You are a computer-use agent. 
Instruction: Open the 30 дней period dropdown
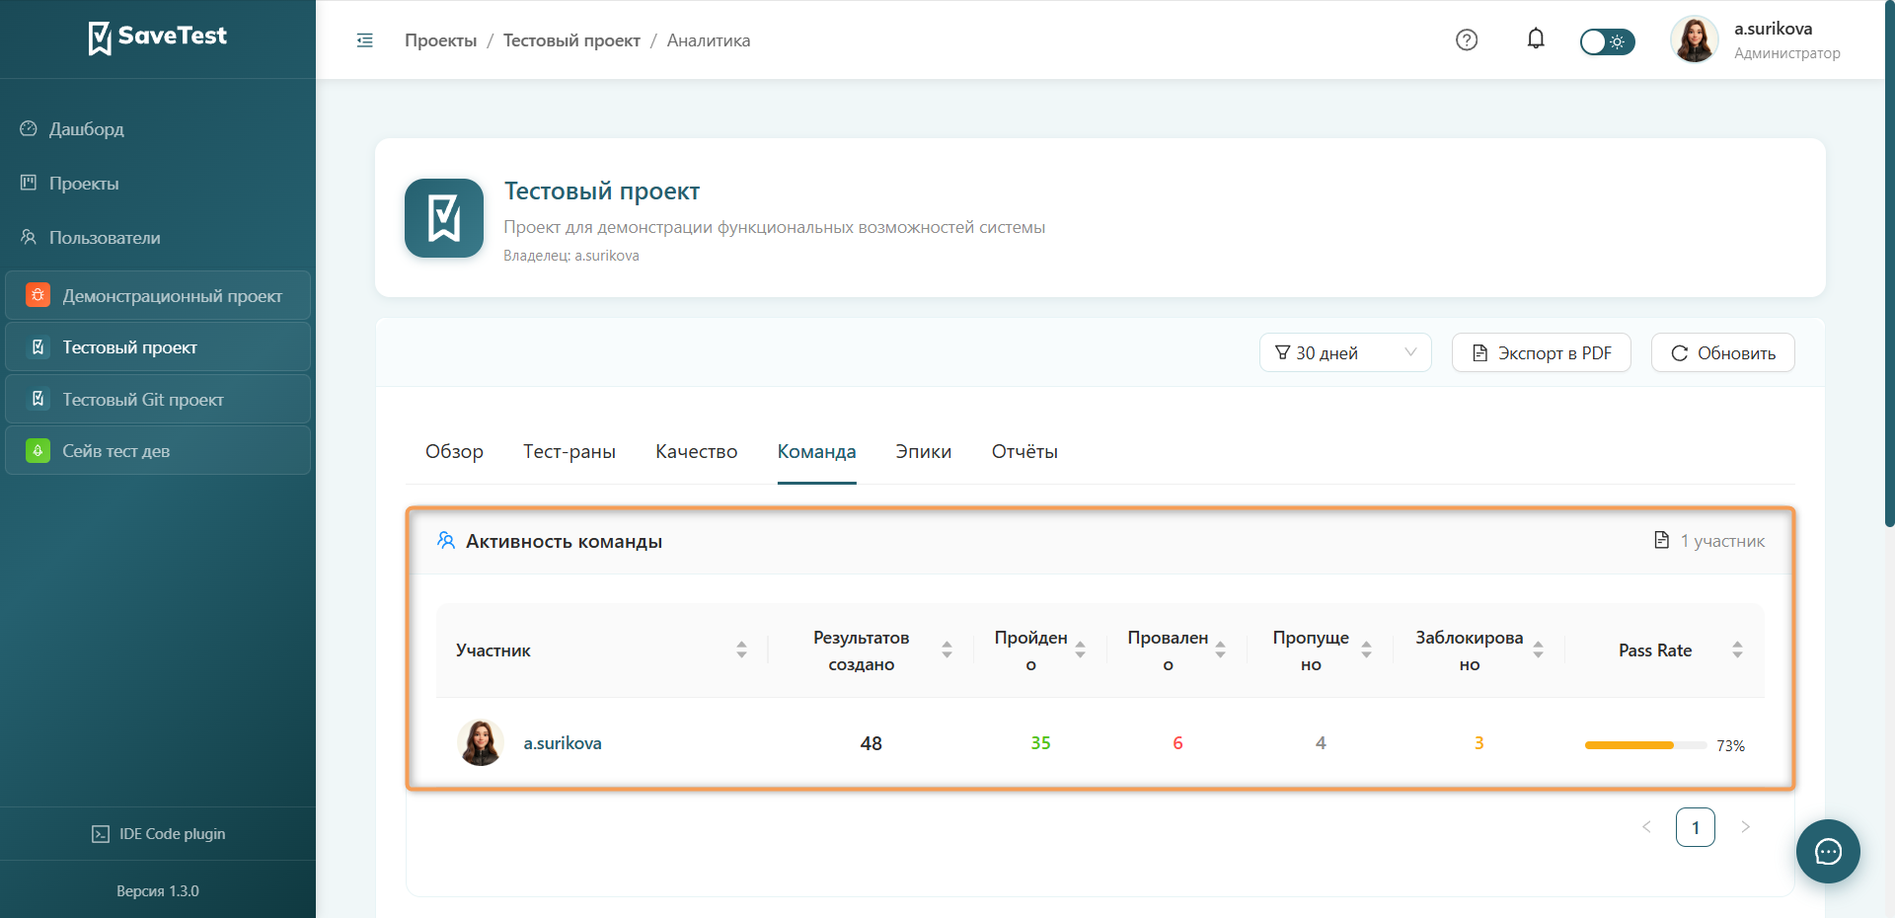click(x=1345, y=352)
